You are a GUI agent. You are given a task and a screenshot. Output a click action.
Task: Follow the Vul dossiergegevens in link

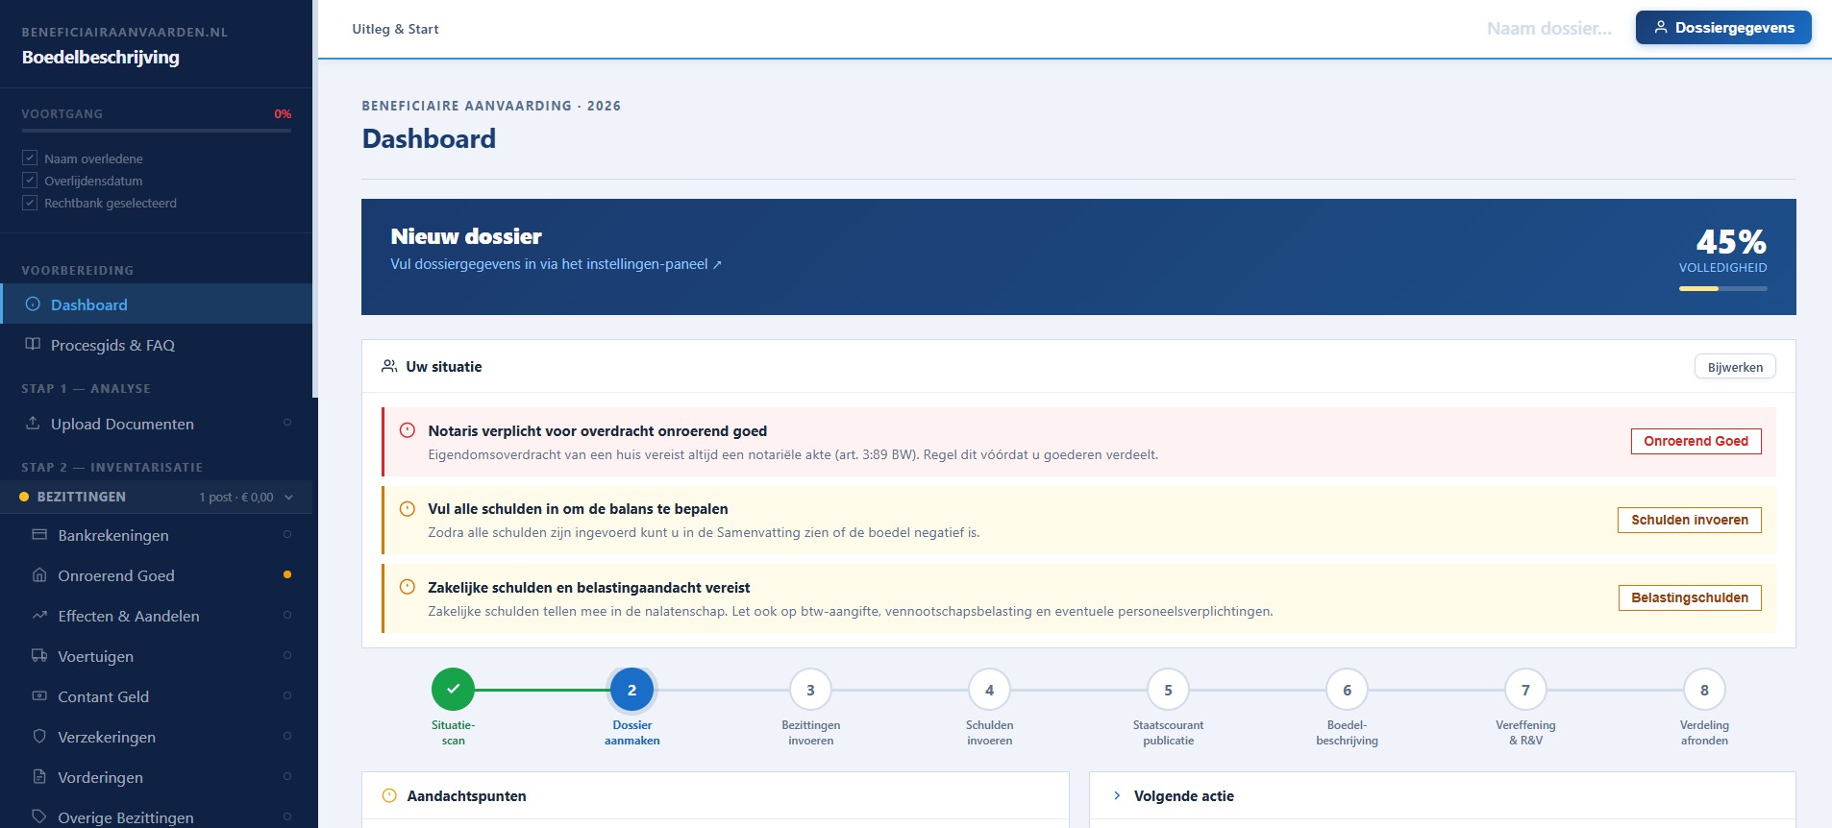(x=556, y=264)
